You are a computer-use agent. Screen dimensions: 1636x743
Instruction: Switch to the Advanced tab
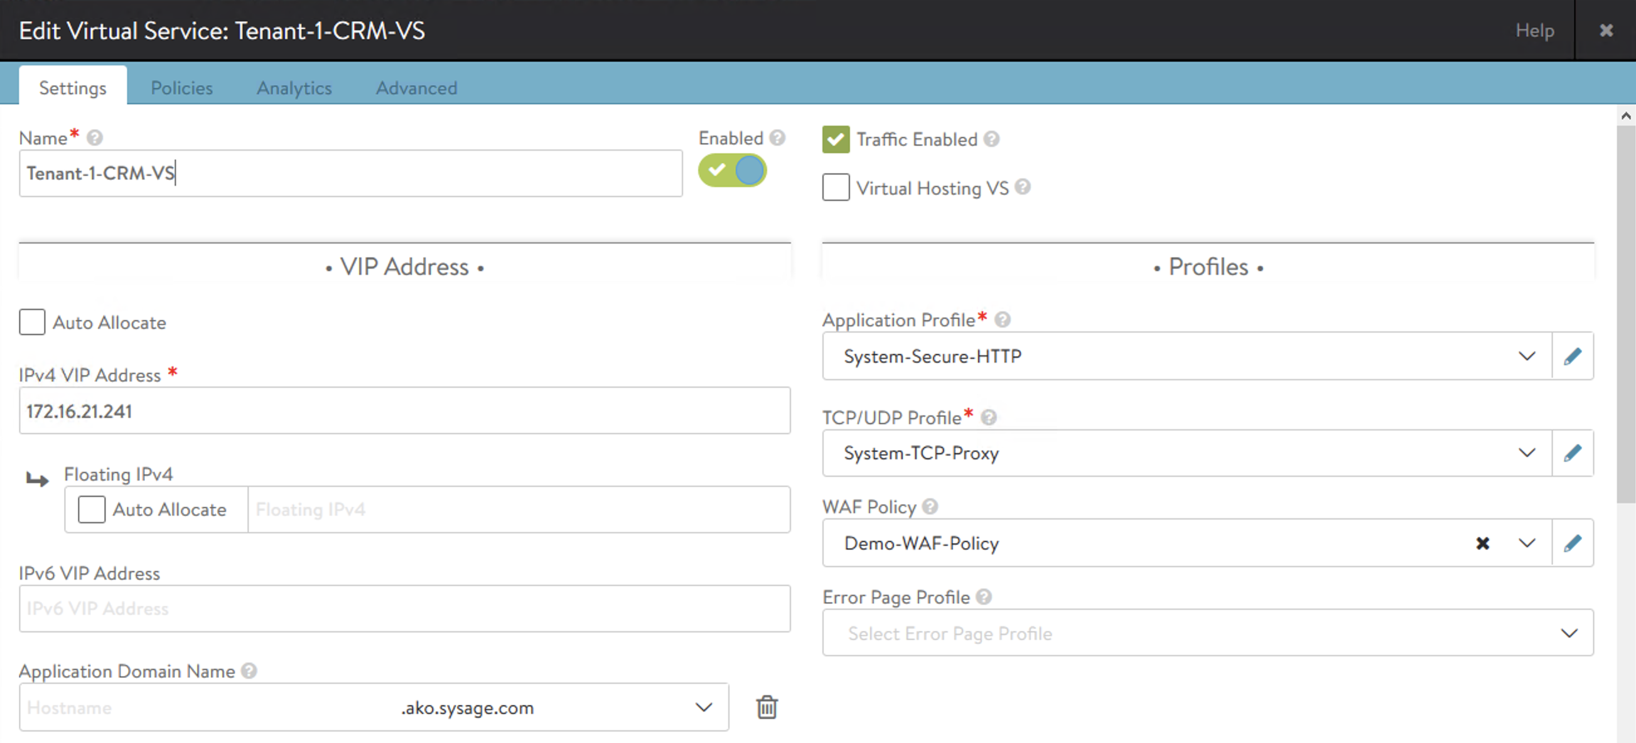pyautogui.click(x=417, y=88)
